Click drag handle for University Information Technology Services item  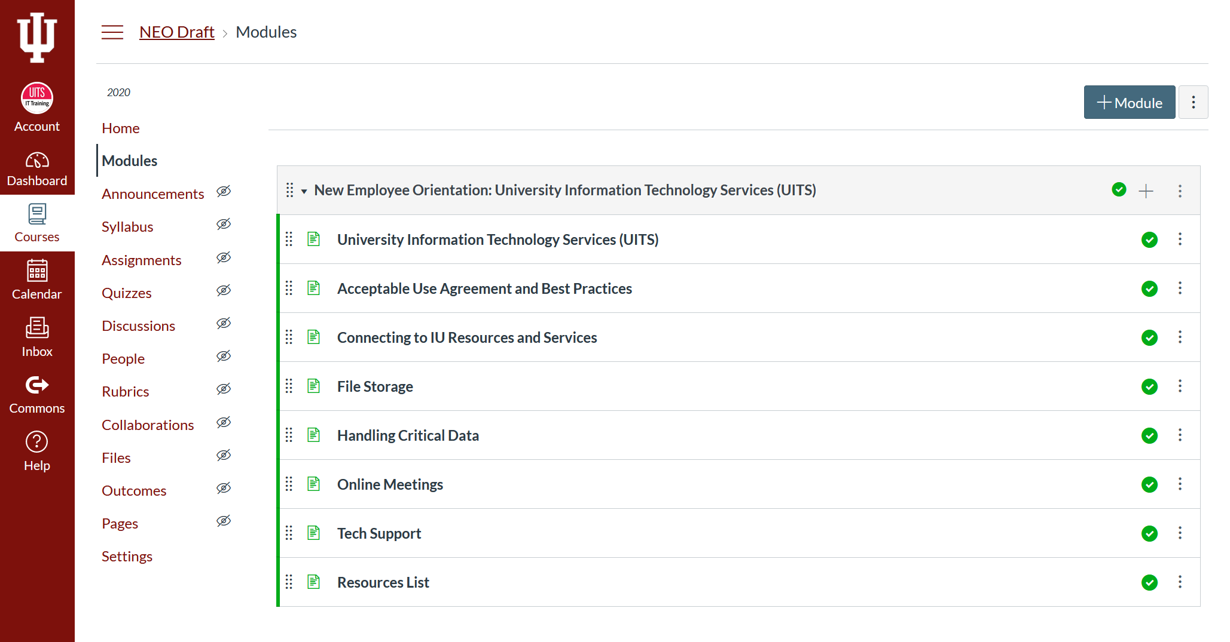[x=289, y=239]
